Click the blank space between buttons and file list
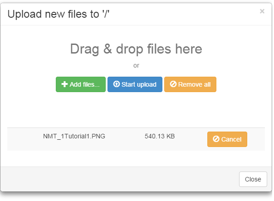The width and height of the screenshot is (274, 201). [x=136, y=110]
